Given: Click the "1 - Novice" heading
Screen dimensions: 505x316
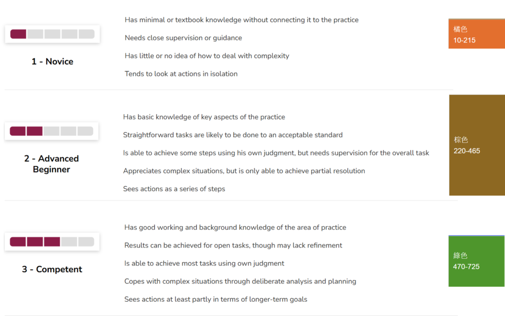Looking at the screenshot, I should [x=52, y=62].
